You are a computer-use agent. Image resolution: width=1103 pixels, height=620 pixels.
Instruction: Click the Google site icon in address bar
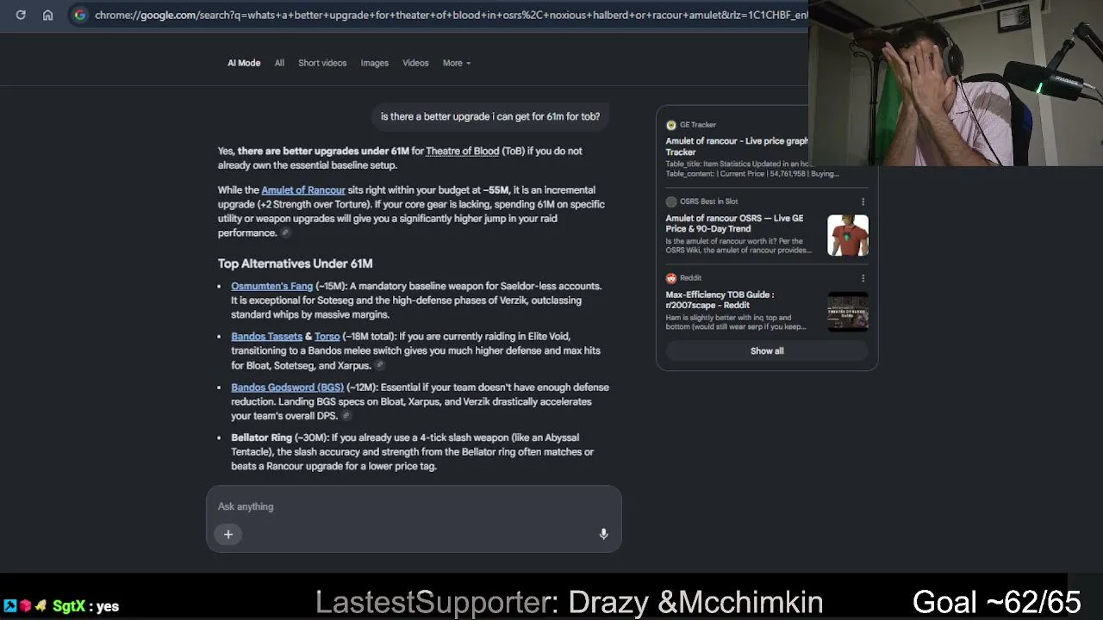[x=80, y=15]
